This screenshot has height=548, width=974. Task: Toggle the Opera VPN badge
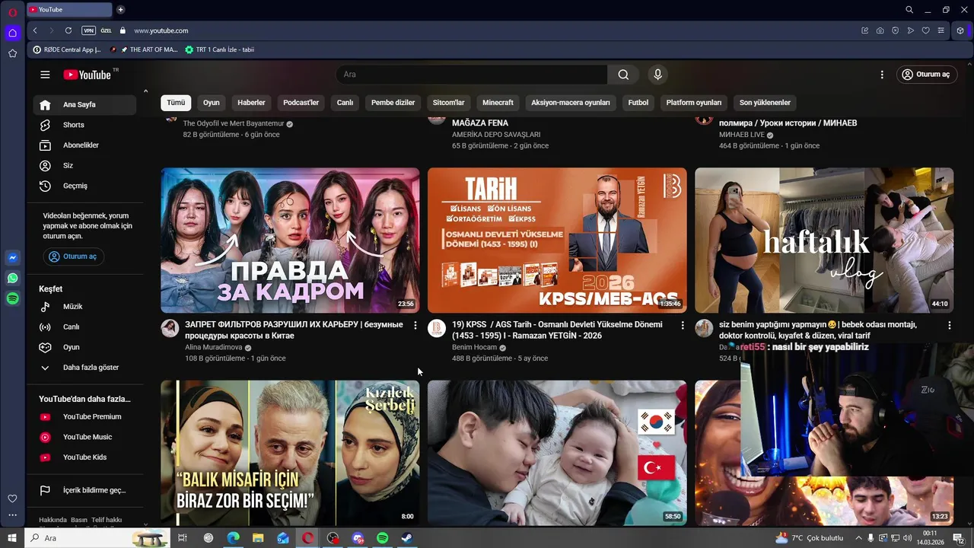point(88,30)
